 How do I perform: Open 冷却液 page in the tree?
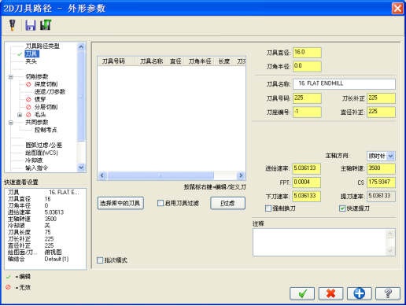click(34, 160)
